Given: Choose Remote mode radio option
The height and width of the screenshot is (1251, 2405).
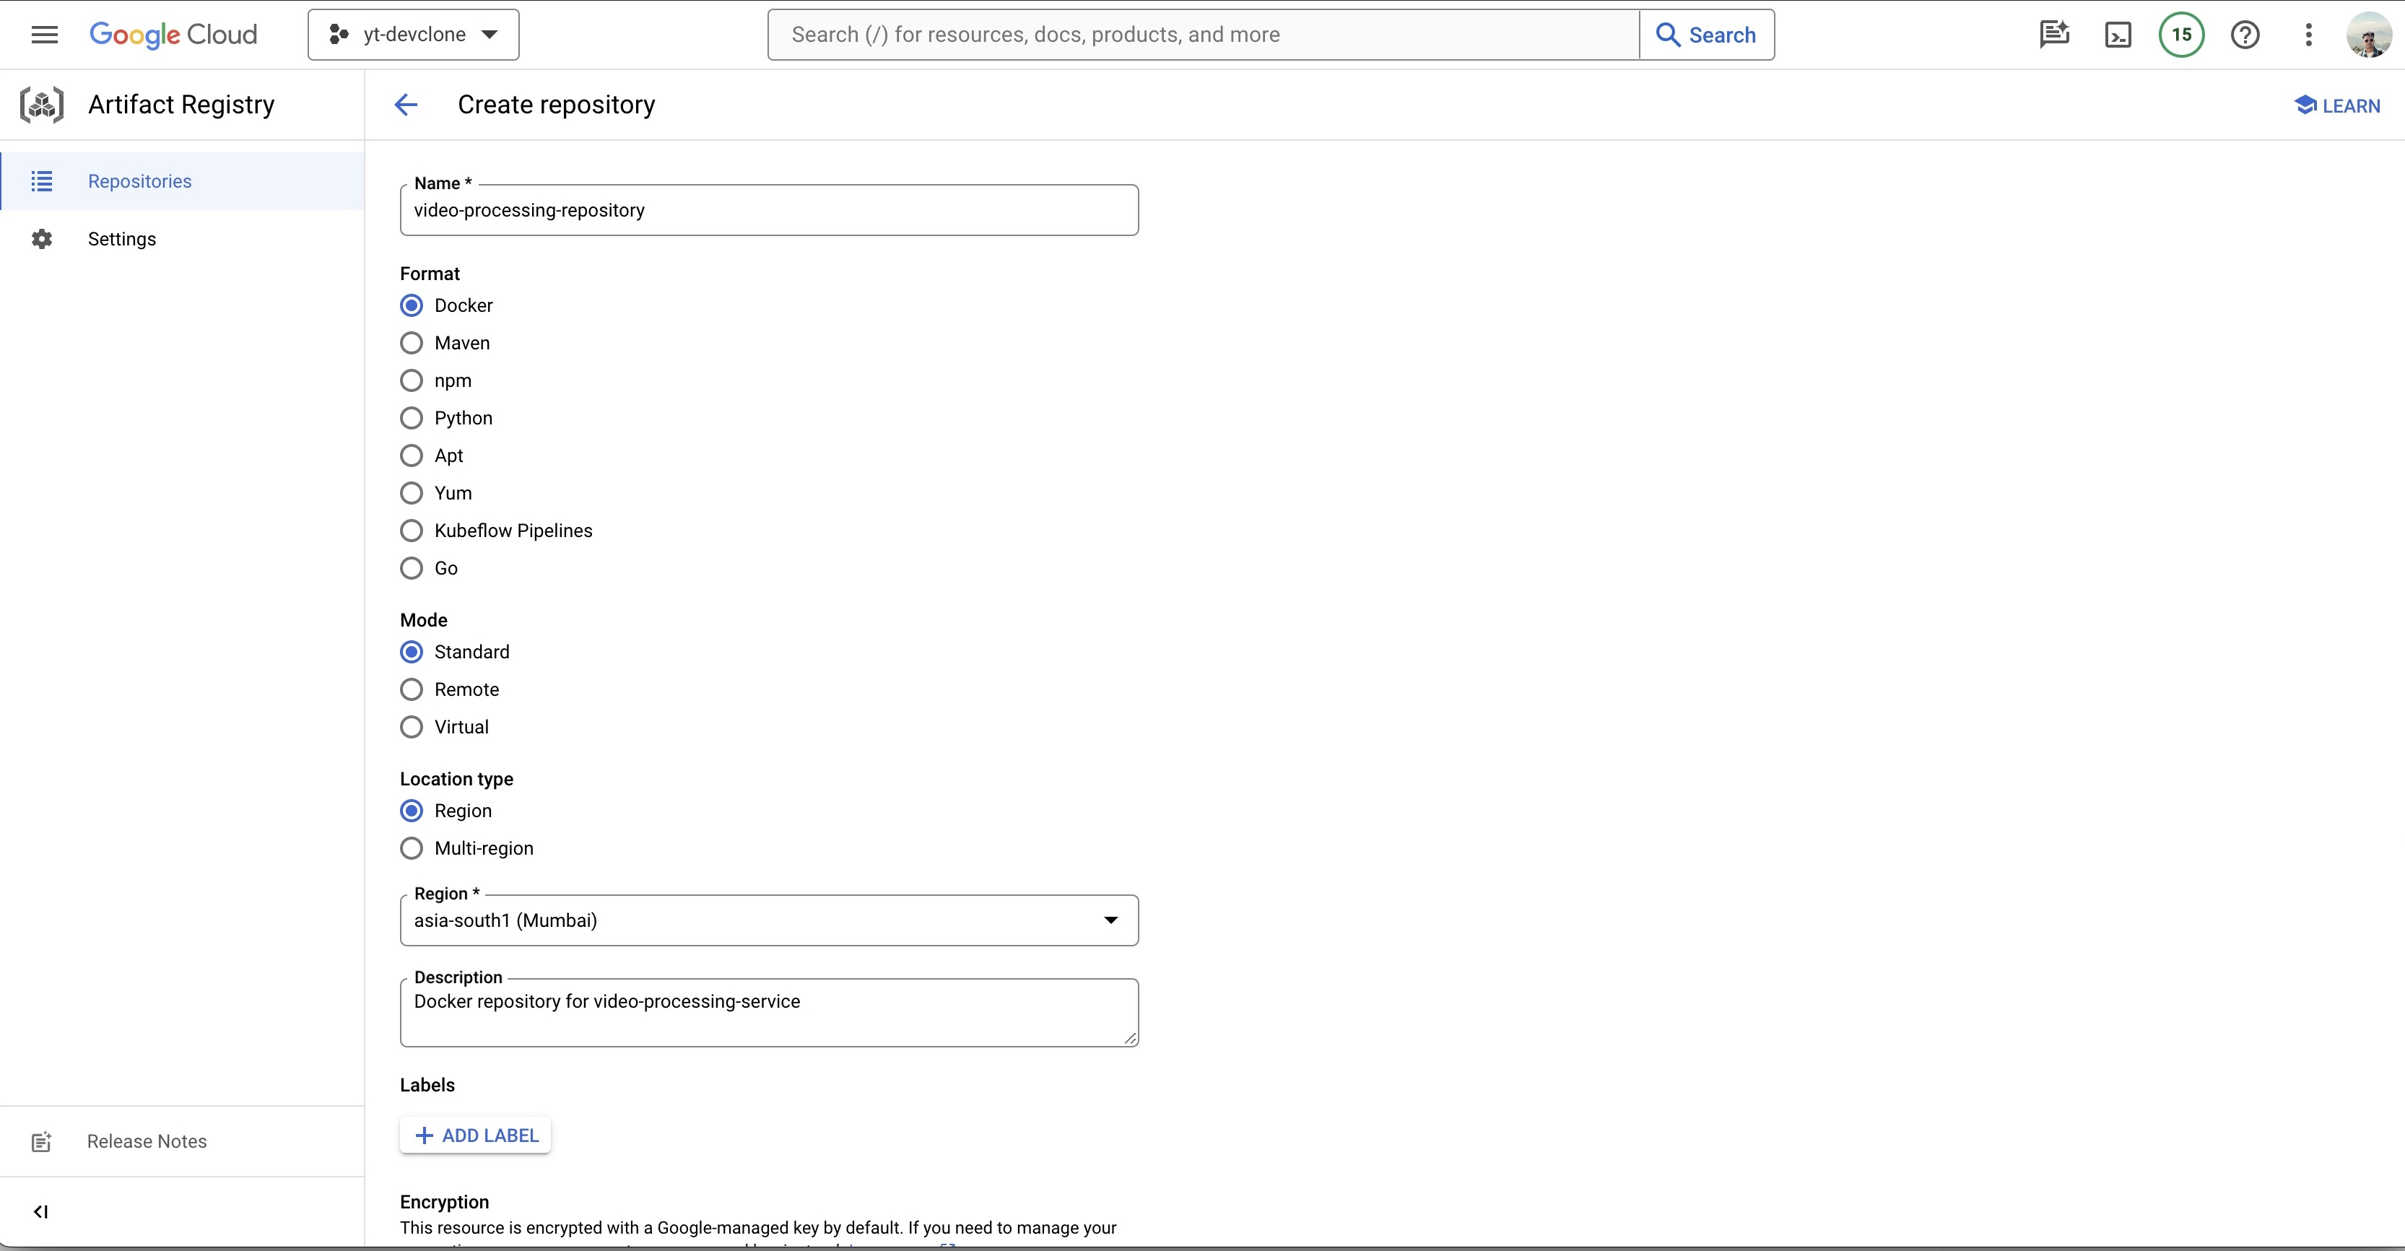Looking at the screenshot, I should point(412,689).
